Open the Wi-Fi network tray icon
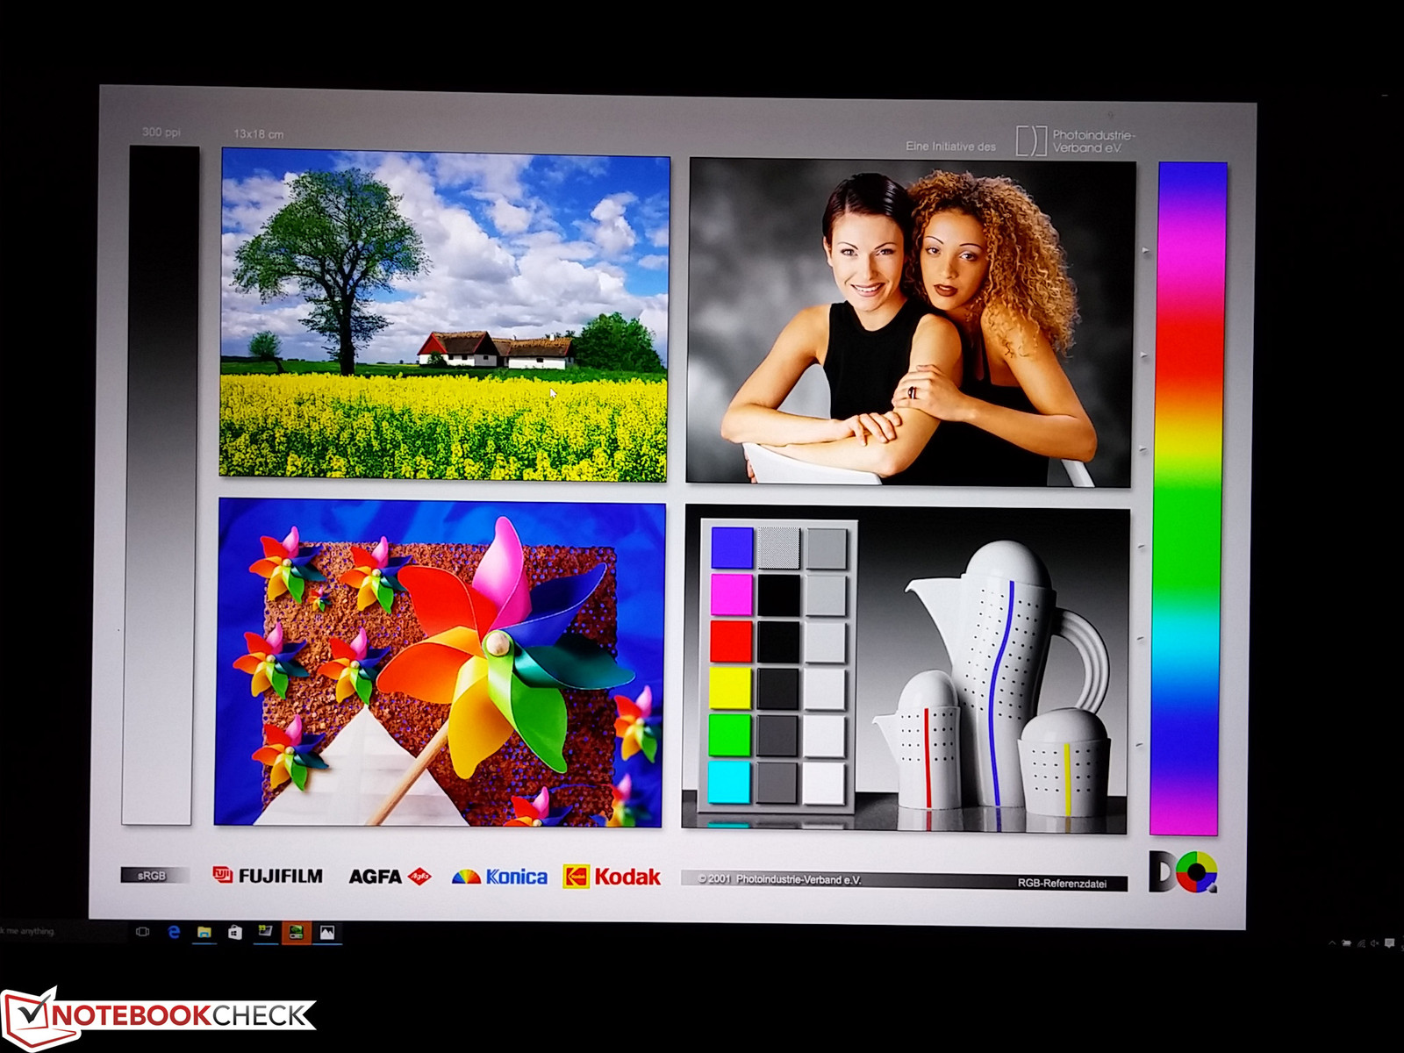1404x1053 pixels. 1361,943
